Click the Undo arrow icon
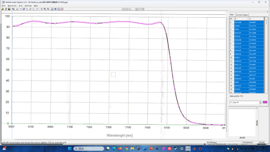Screen dimensions: 270x152 point(38,9)
